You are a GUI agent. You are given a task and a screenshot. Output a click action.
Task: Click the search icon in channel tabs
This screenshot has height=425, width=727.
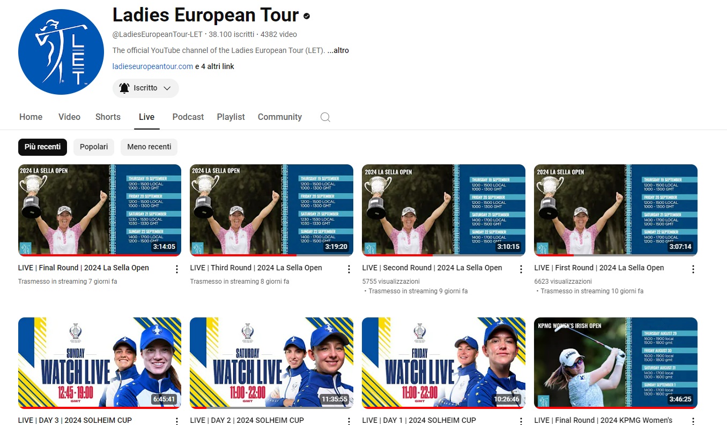point(325,117)
